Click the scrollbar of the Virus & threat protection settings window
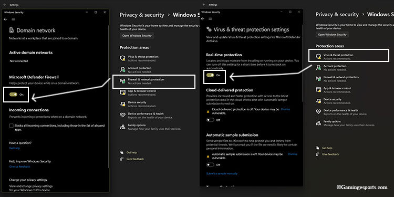 click(303, 63)
